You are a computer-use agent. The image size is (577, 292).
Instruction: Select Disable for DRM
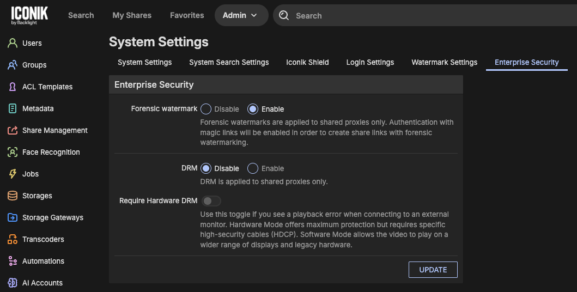click(206, 168)
